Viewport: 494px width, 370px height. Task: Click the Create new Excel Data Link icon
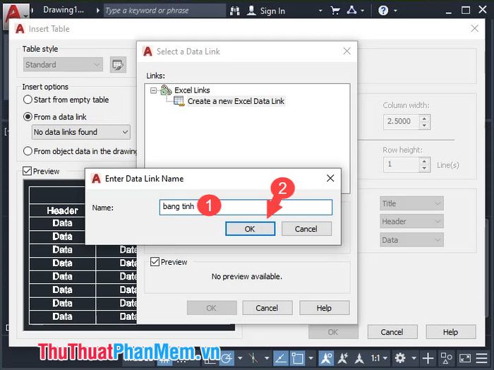pyautogui.click(x=179, y=101)
